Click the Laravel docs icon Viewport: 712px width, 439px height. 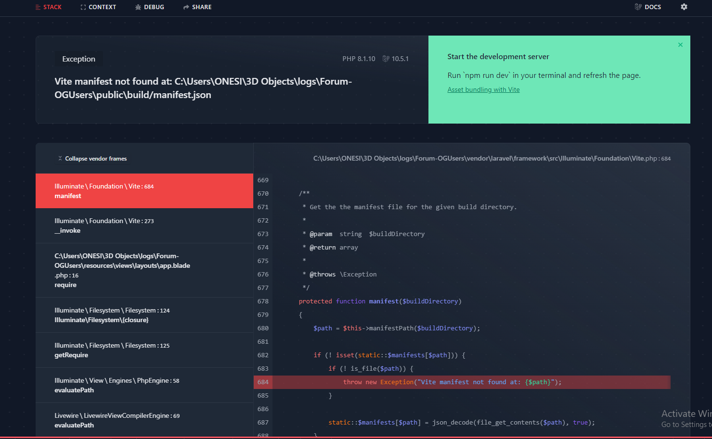coord(638,7)
